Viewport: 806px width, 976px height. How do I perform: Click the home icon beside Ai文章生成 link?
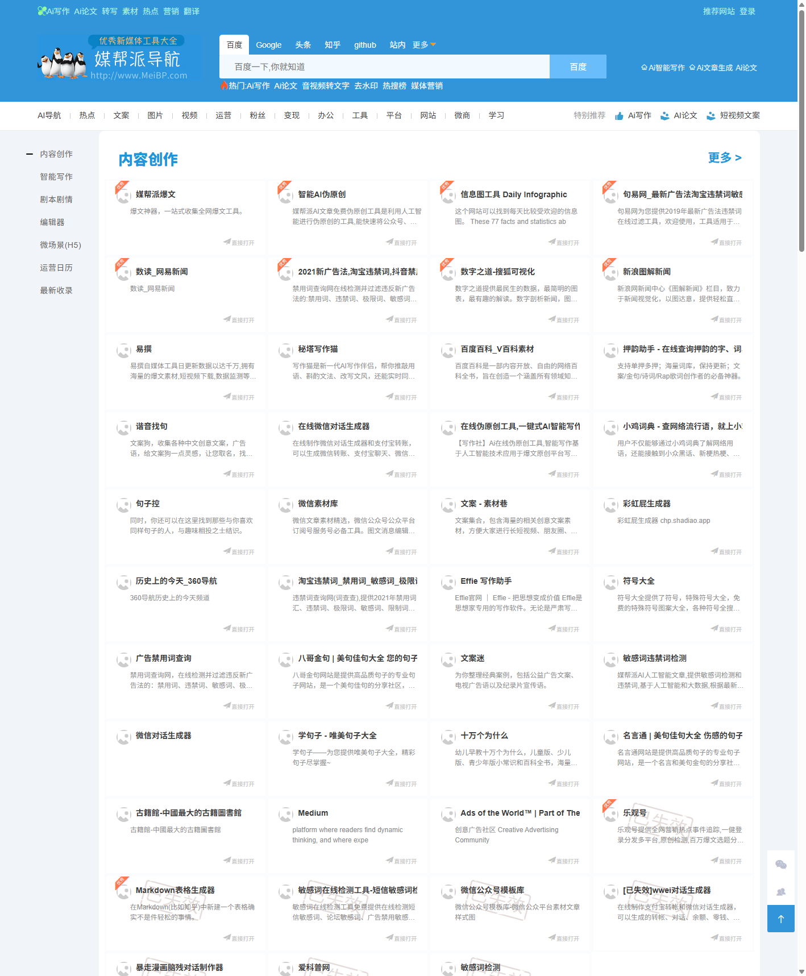point(692,68)
